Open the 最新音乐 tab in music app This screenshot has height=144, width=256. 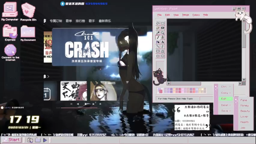point(105,21)
